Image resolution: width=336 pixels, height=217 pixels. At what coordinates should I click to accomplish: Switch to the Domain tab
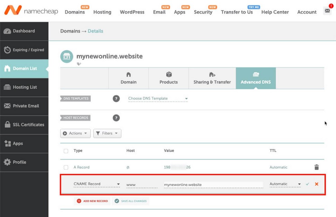coord(129,78)
